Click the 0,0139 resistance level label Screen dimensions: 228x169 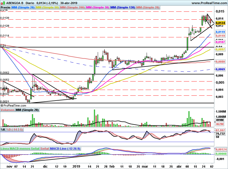tap(5, 18)
